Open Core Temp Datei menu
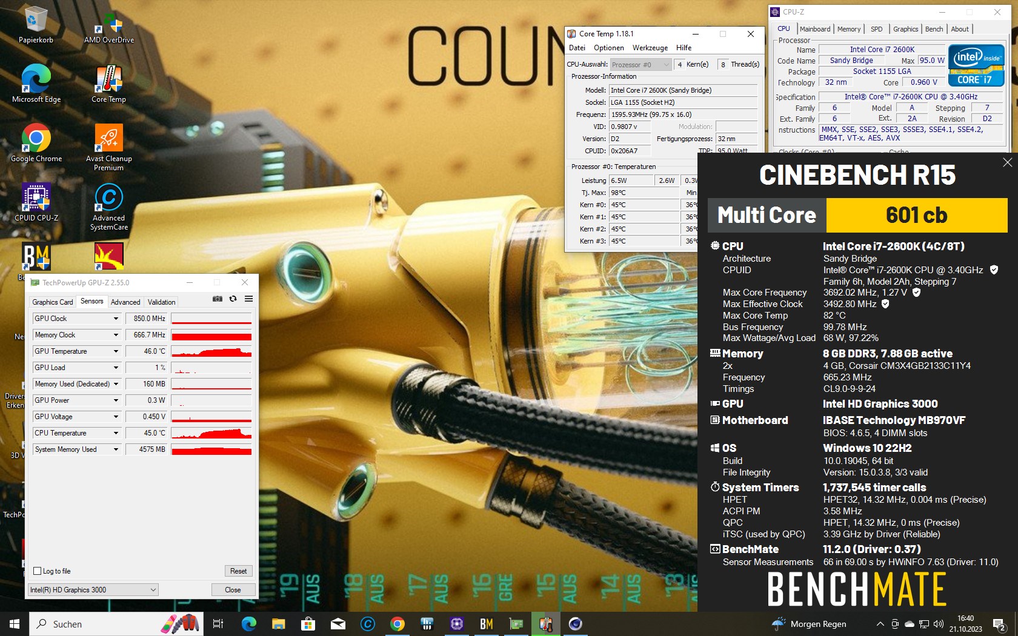The image size is (1018, 636). [x=577, y=48]
